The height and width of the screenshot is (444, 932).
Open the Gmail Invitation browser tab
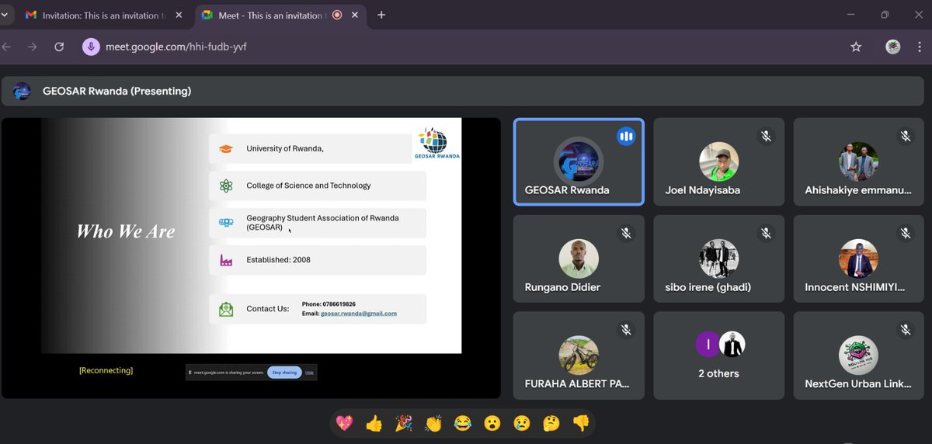pos(103,15)
